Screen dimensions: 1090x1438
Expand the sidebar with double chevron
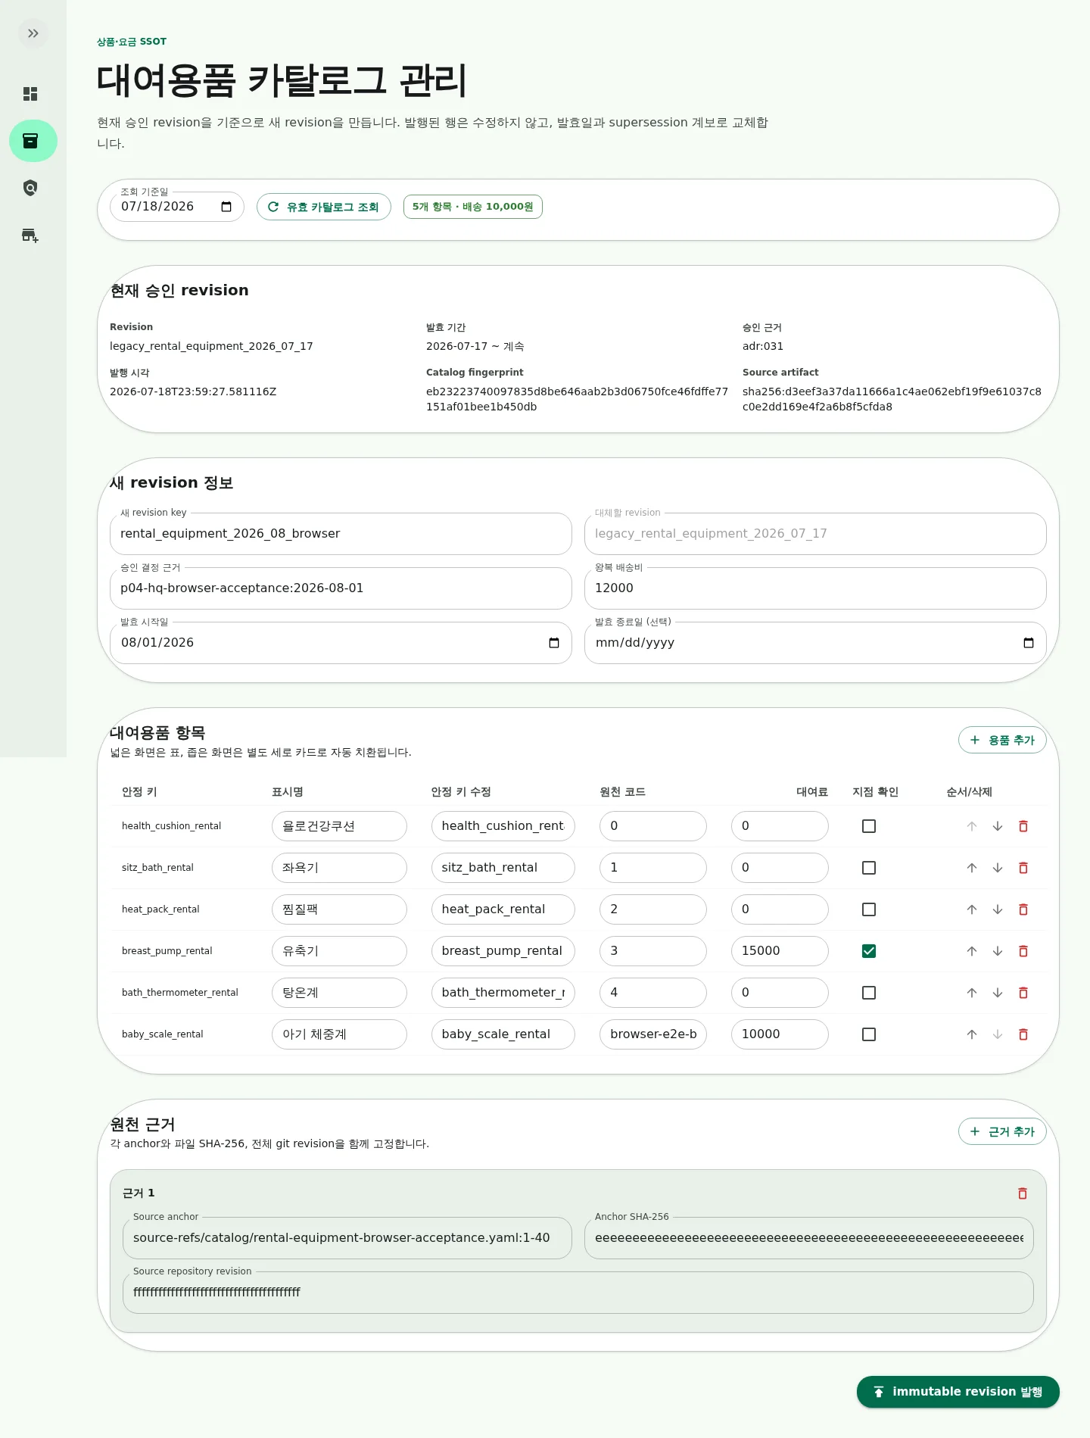click(33, 33)
